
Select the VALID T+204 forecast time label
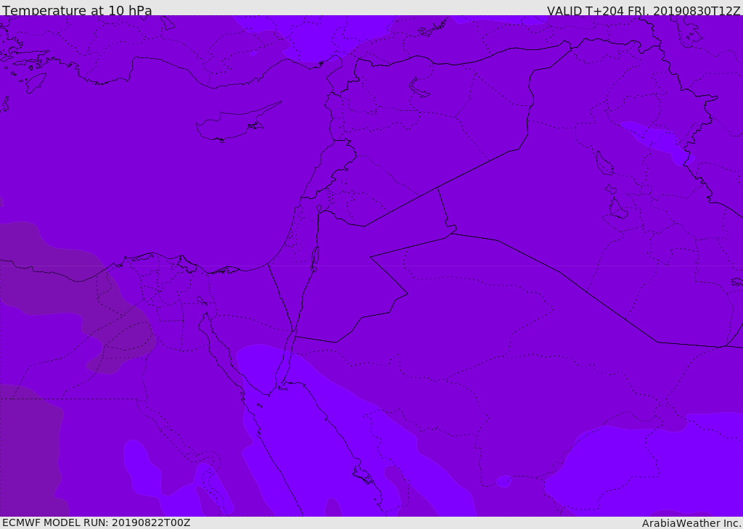coord(643,10)
